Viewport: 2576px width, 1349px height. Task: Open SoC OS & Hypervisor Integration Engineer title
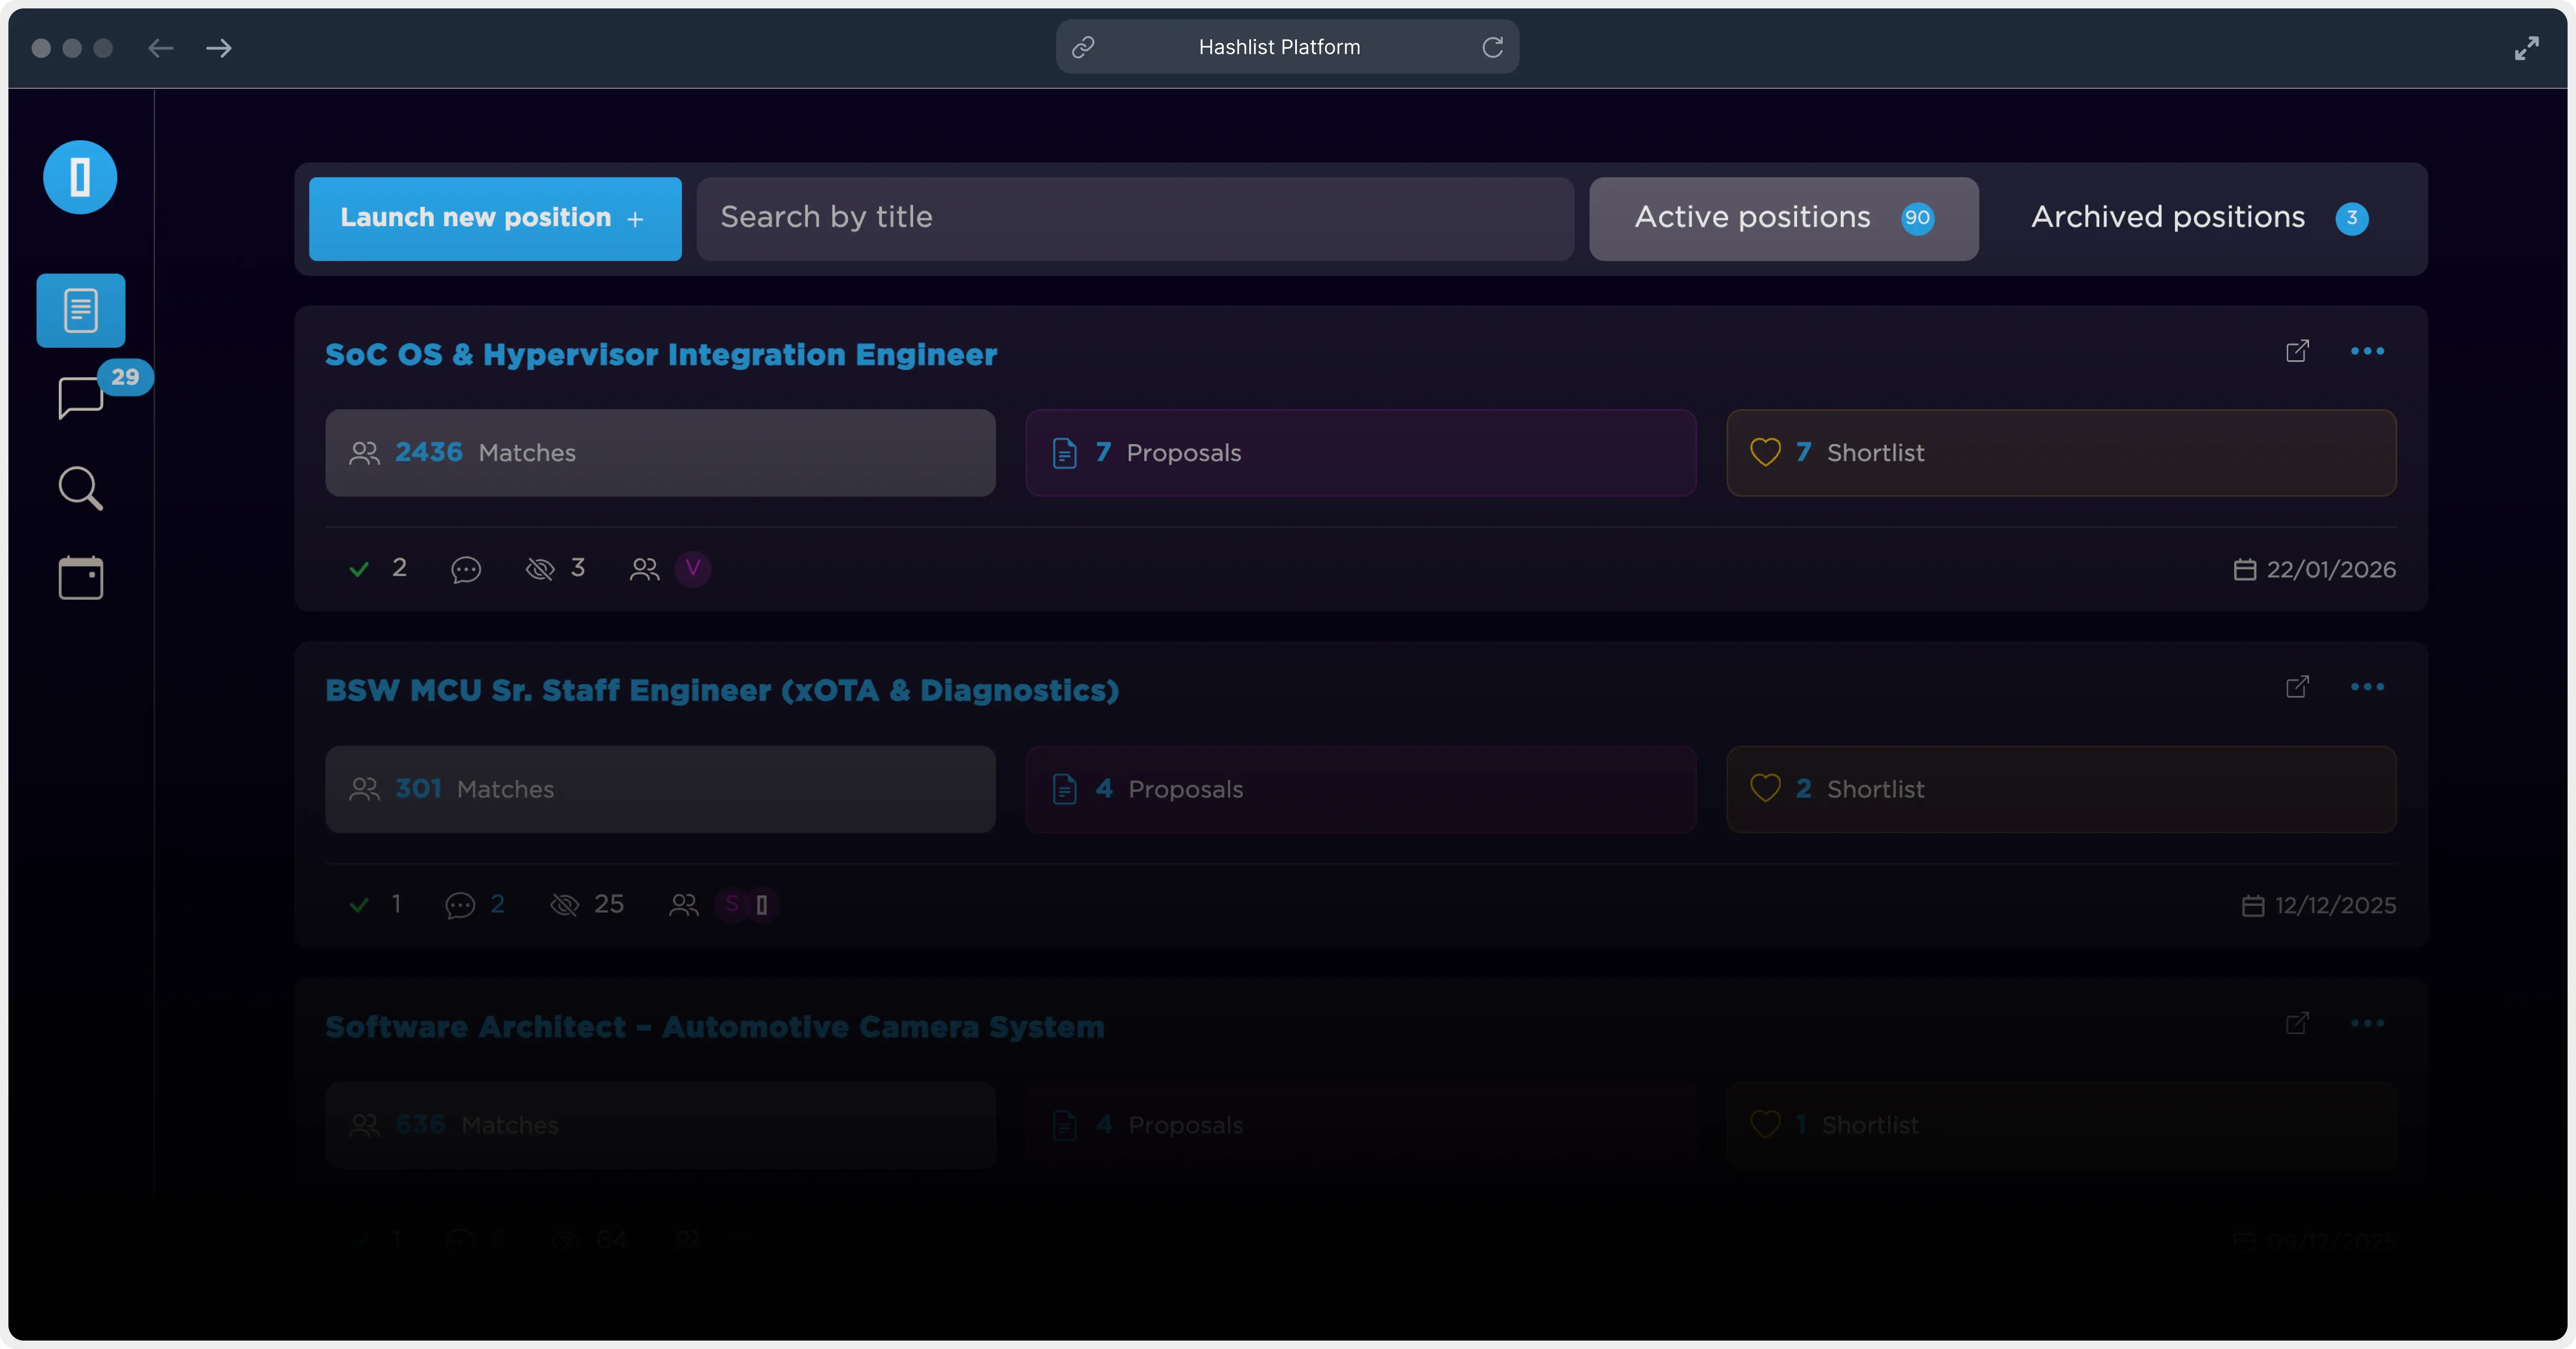coord(661,355)
